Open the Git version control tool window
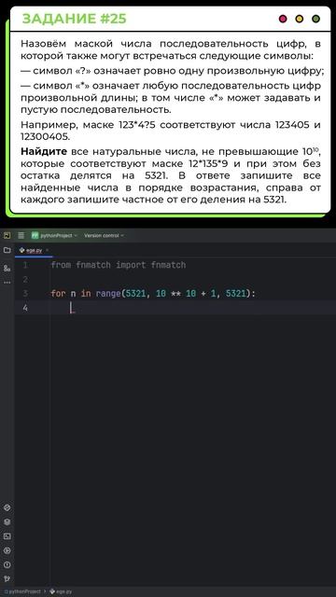 point(7,579)
